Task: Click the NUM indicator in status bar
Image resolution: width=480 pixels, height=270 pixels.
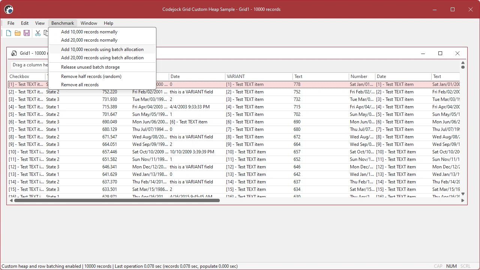Action: pyautogui.click(x=451, y=266)
